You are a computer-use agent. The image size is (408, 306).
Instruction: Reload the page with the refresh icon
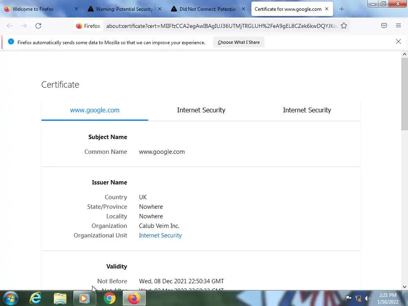38,26
